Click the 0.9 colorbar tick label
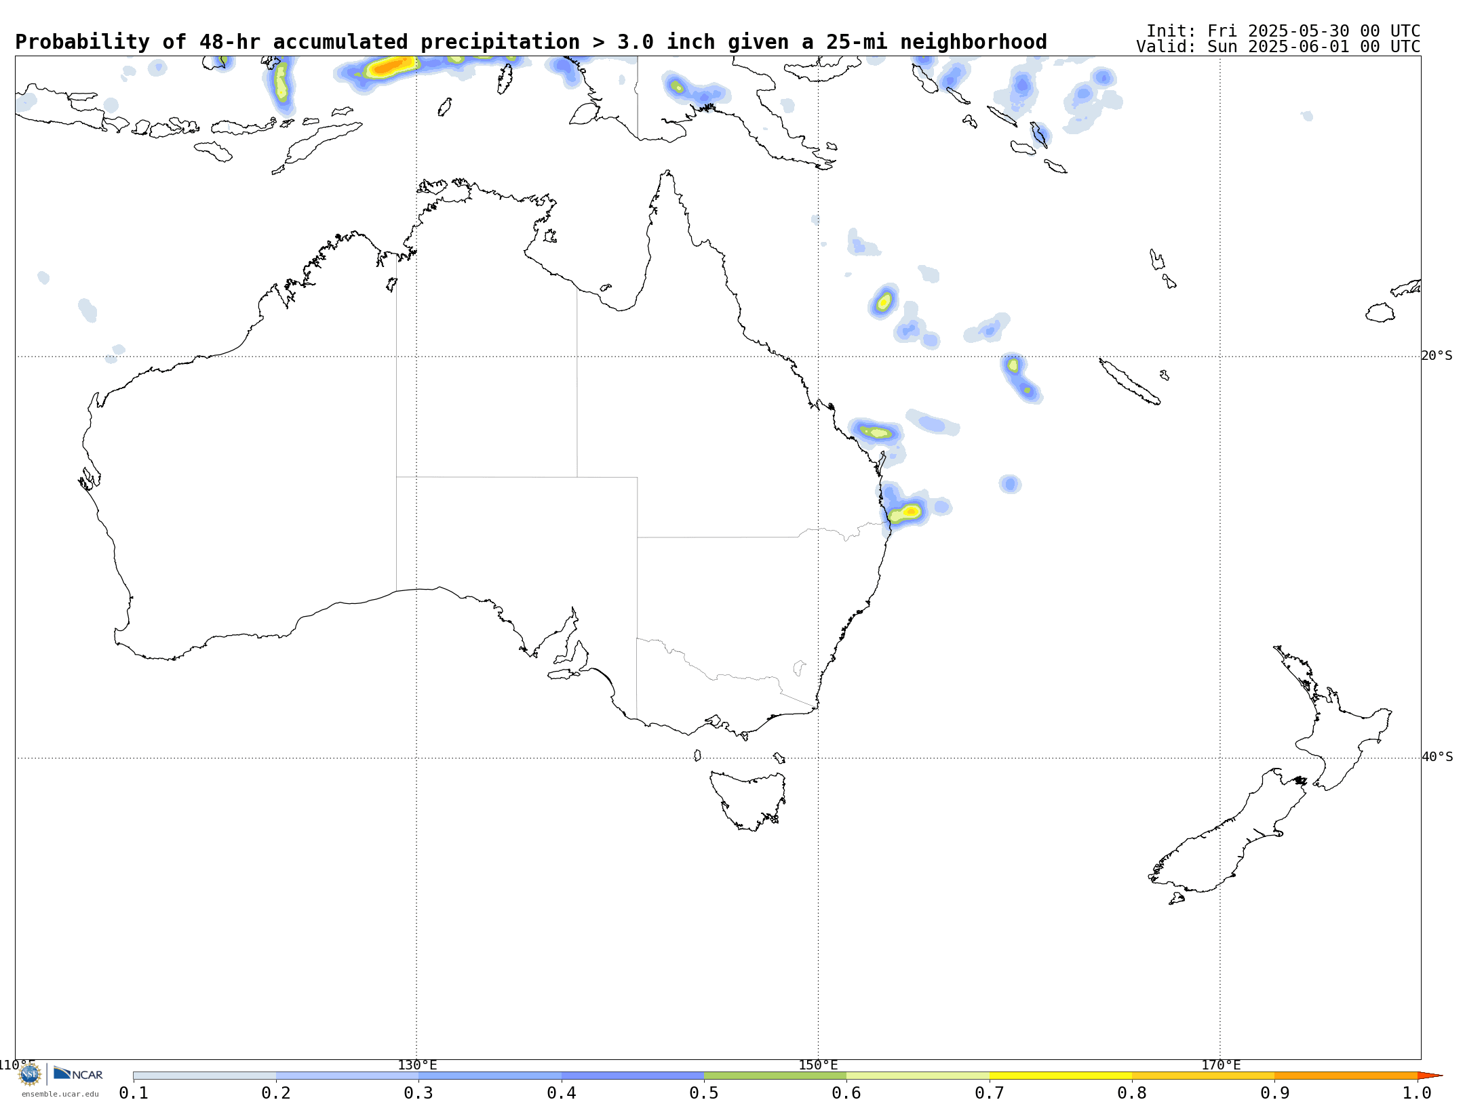1465x1102 pixels. tap(1274, 1093)
